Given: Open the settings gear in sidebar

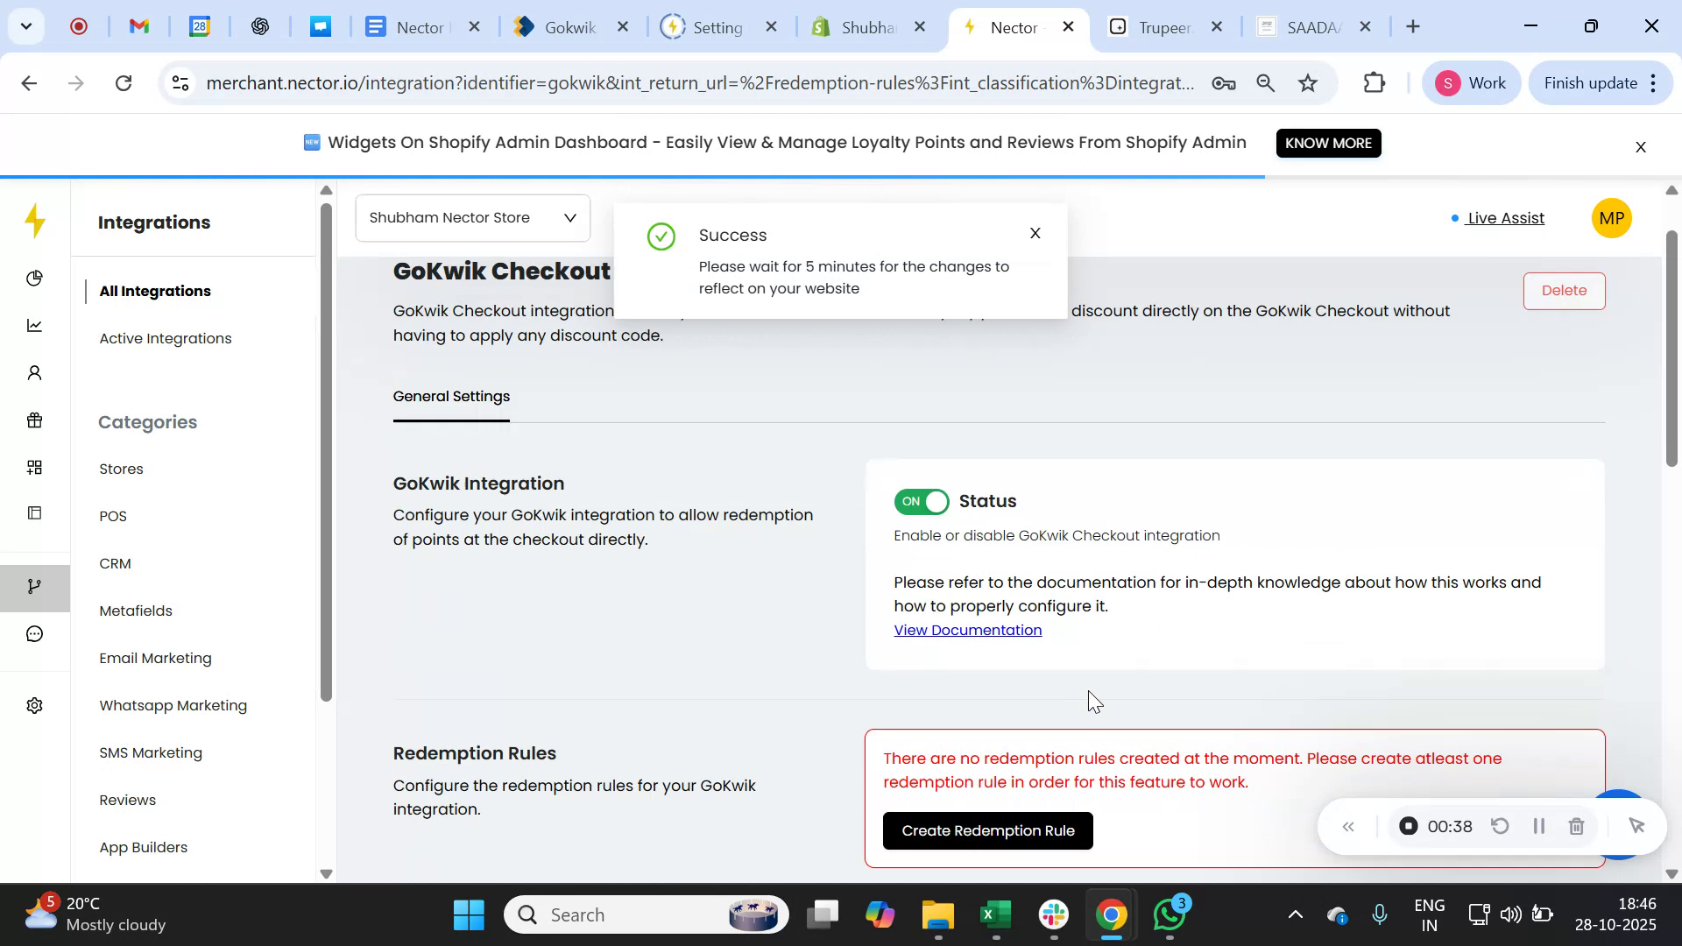Looking at the screenshot, I should point(34,705).
